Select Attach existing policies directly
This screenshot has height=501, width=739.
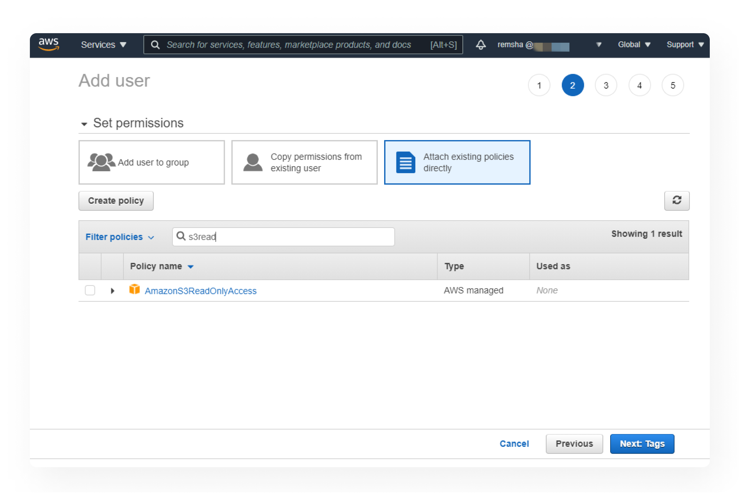tap(457, 162)
